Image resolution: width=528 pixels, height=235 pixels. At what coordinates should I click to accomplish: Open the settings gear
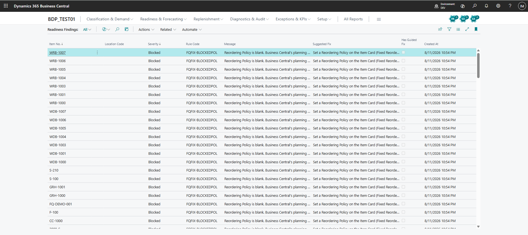(x=498, y=6)
